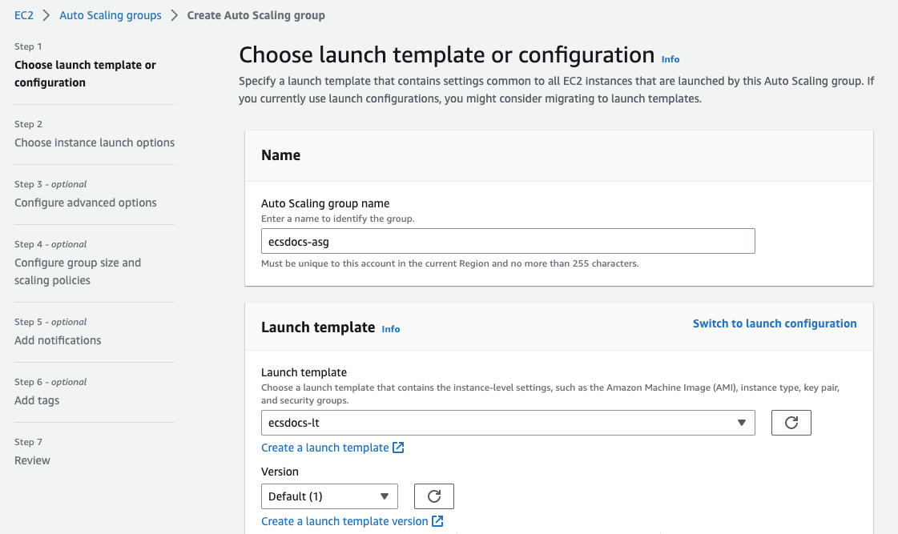898x534 pixels.
Task: Open the ecsdocs-lt launch template dropdown
Action: click(508, 423)
